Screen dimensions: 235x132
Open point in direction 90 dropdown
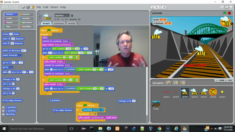(25, 51)
